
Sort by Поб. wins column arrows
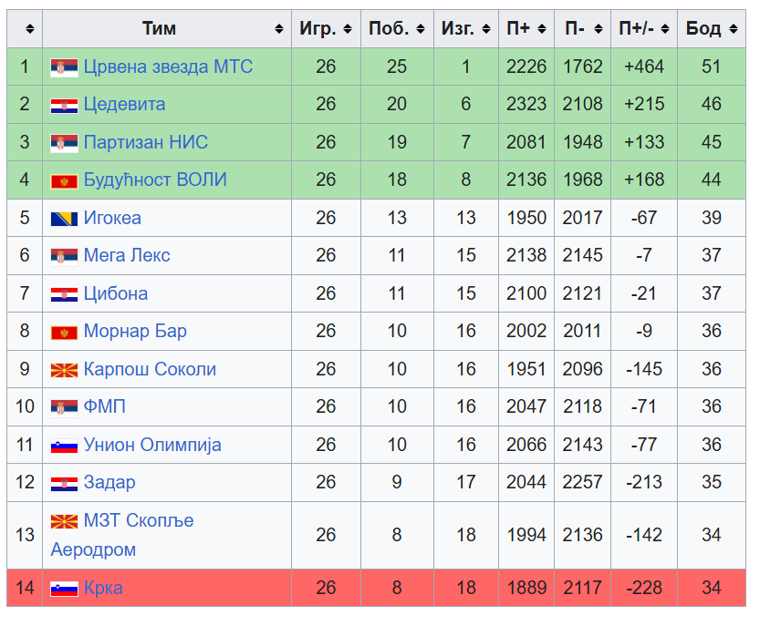point(421,29)
